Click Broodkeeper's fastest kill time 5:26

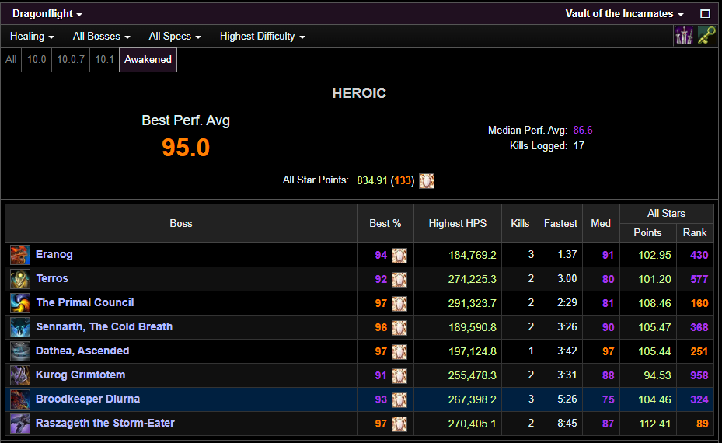click(567, 399)
